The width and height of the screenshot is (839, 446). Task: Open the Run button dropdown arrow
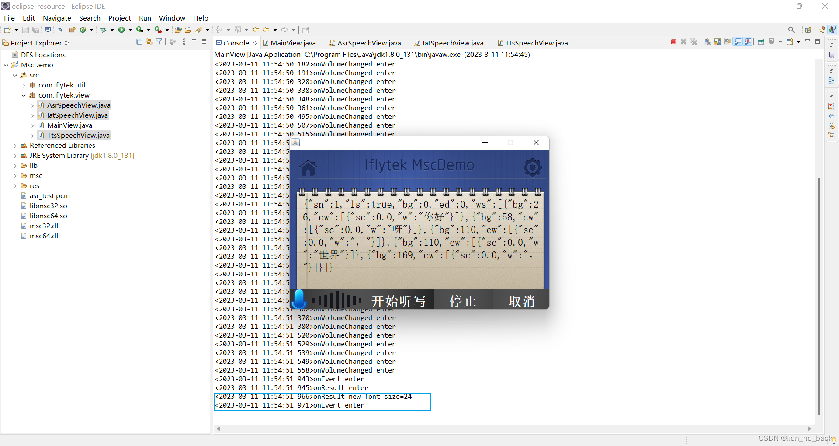(130, 30)
